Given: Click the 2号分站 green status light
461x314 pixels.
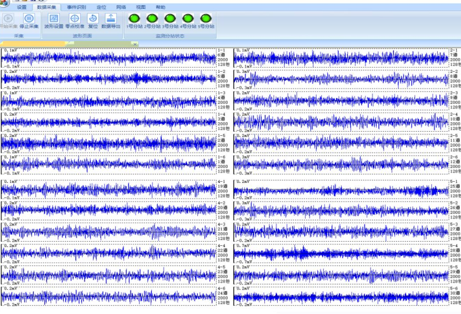Looking at the screenshot, I should [x=153, y=19].
